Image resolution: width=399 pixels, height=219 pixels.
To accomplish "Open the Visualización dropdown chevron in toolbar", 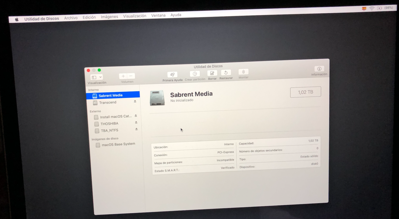I will tap(101, 77).
